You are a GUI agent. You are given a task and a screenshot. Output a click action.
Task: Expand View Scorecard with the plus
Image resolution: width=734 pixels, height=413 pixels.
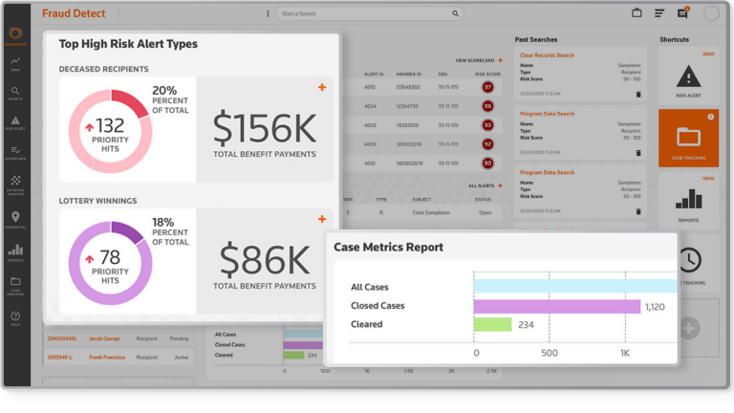pos(500,60)
